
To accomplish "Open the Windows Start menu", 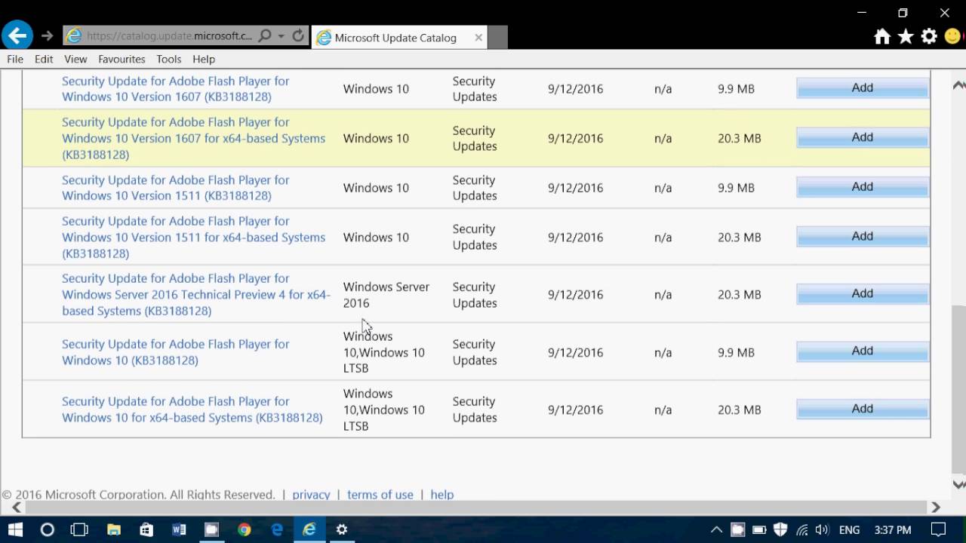I will [15, 529].
